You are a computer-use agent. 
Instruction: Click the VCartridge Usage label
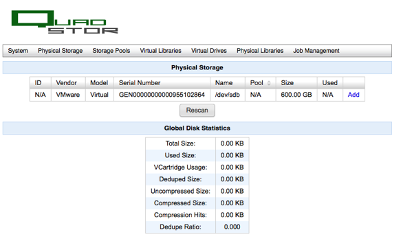point(180,168)
